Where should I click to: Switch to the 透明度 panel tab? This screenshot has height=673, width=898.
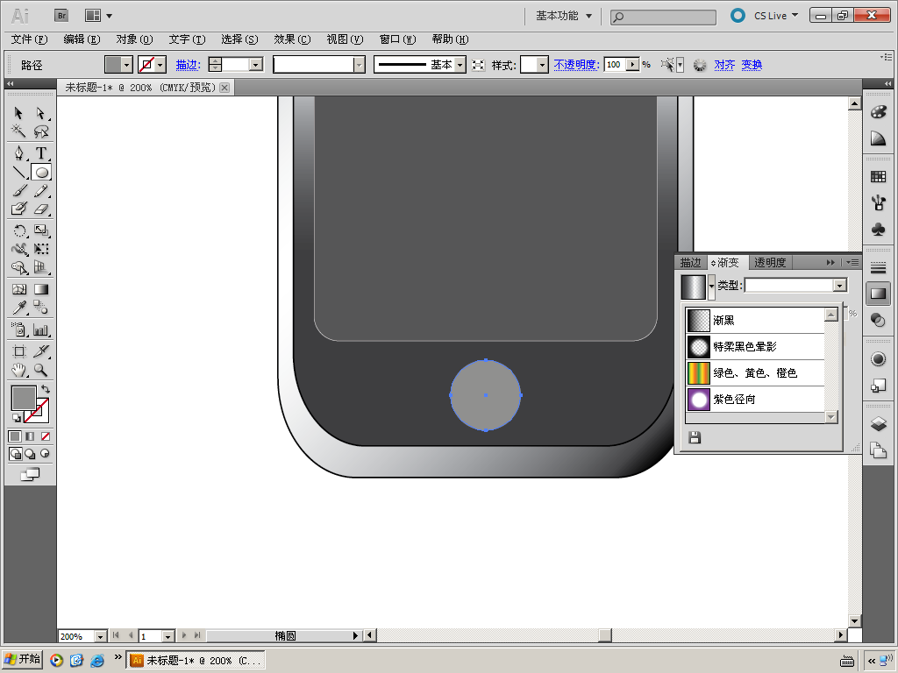pyautogui.click(x=770, y=262)
